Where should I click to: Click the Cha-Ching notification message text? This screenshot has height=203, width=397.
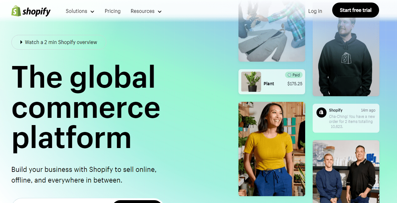pyautogui.click(x=349, y=121)
